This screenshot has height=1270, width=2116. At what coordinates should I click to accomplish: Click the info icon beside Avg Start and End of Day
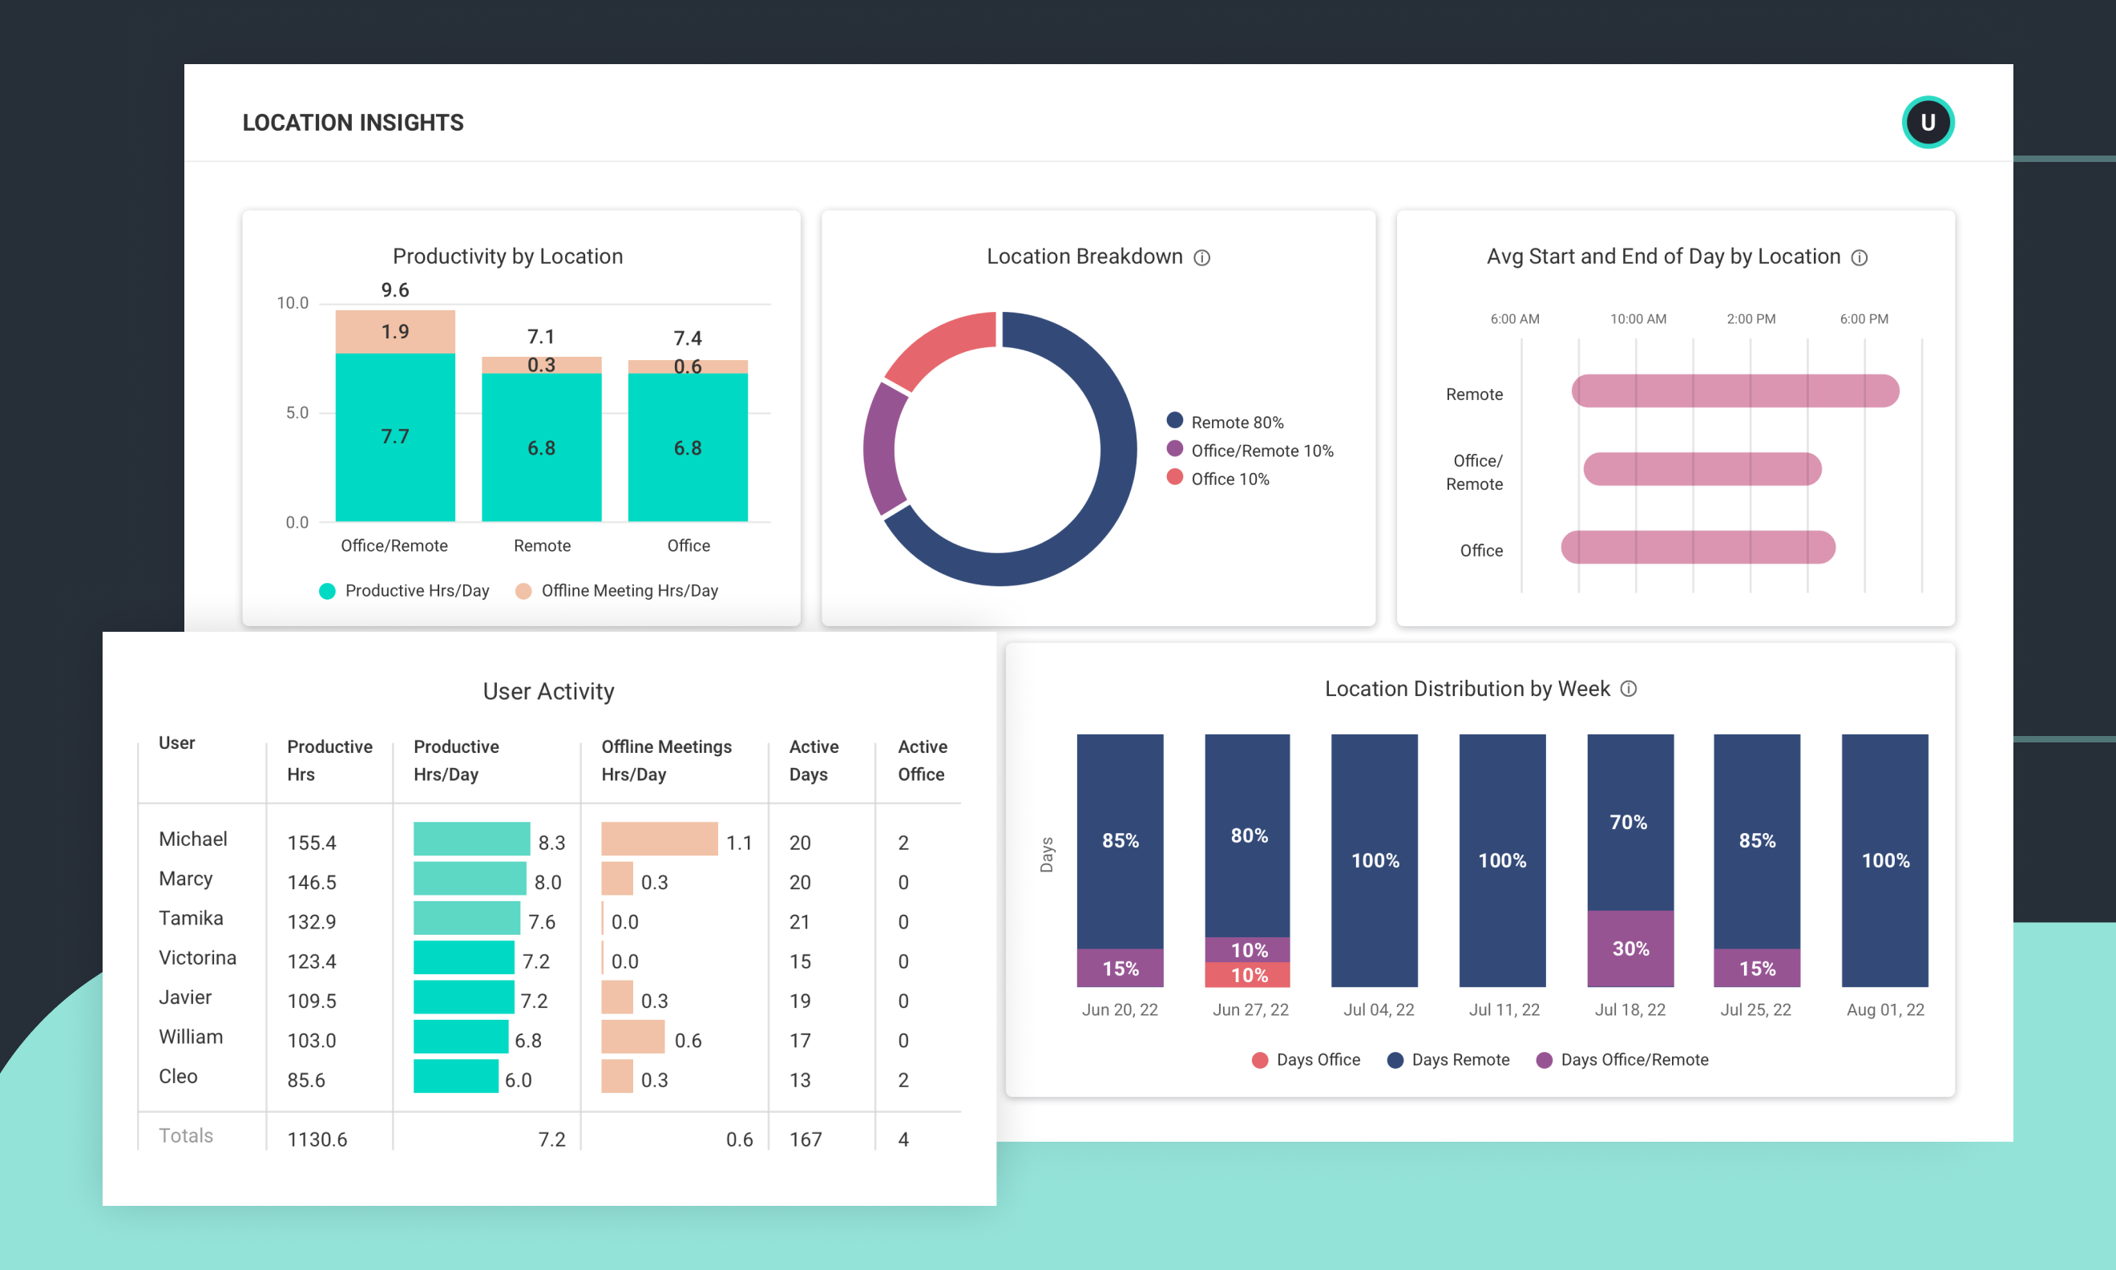click(x=1859, y=257)
